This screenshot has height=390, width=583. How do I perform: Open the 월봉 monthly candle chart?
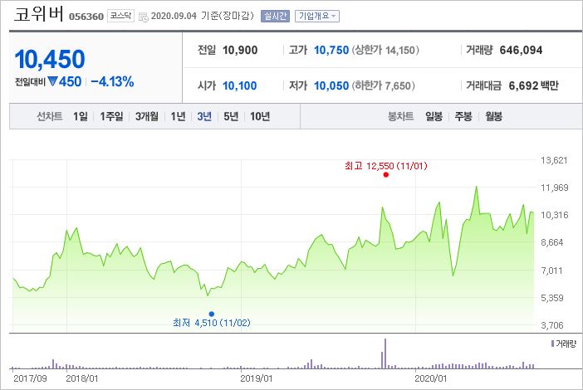pyautogui.click(x=494, y=117)
